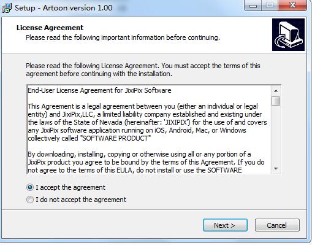The height and width of the screenshot is (245, 312).
Task: Click the empty scrollbar track below the thumb
Action: click(276, 135)
